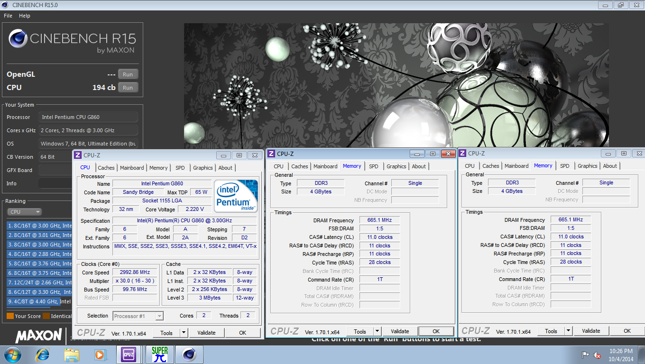
Task: Open Windows Explorer from the taskbar
Action: pos(72,355)
